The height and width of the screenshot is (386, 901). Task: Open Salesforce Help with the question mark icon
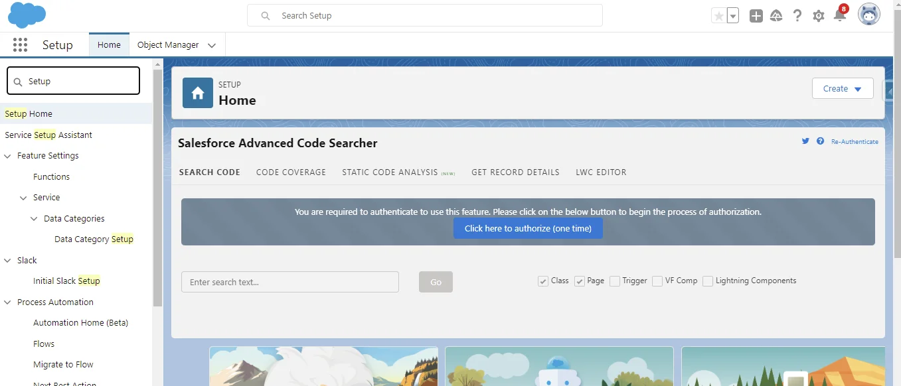[797, 15]
